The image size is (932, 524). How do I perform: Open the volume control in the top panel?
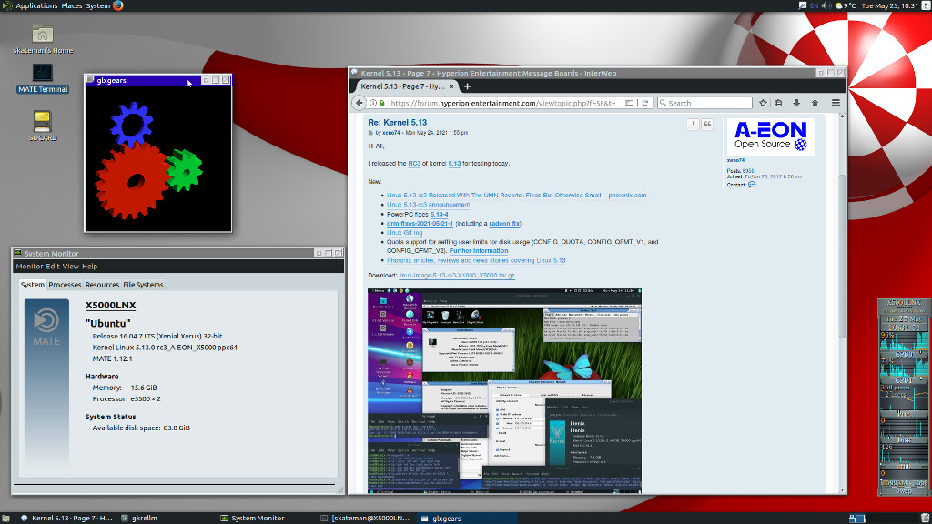[x=826, y=5]
